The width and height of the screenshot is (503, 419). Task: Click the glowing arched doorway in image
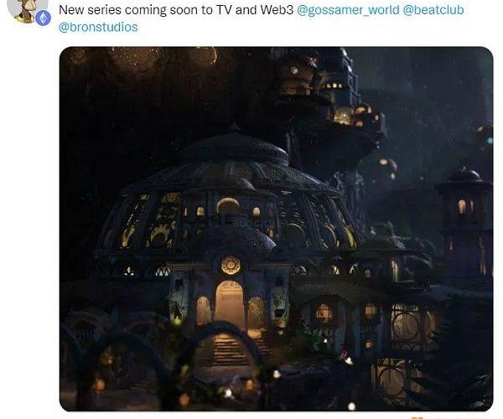(x=230, y=303)
